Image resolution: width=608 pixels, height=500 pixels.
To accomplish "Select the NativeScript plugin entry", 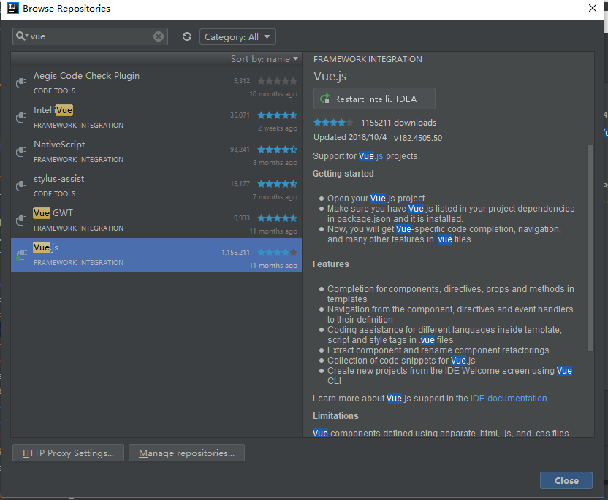I will point(156,152).
